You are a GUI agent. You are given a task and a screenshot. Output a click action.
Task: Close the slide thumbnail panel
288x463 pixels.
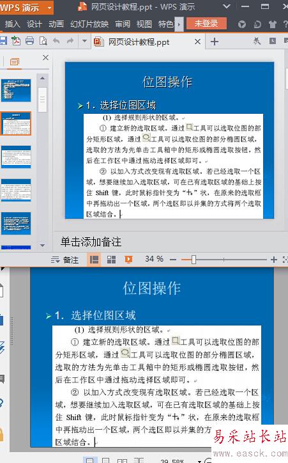click(x=46, y=58)
